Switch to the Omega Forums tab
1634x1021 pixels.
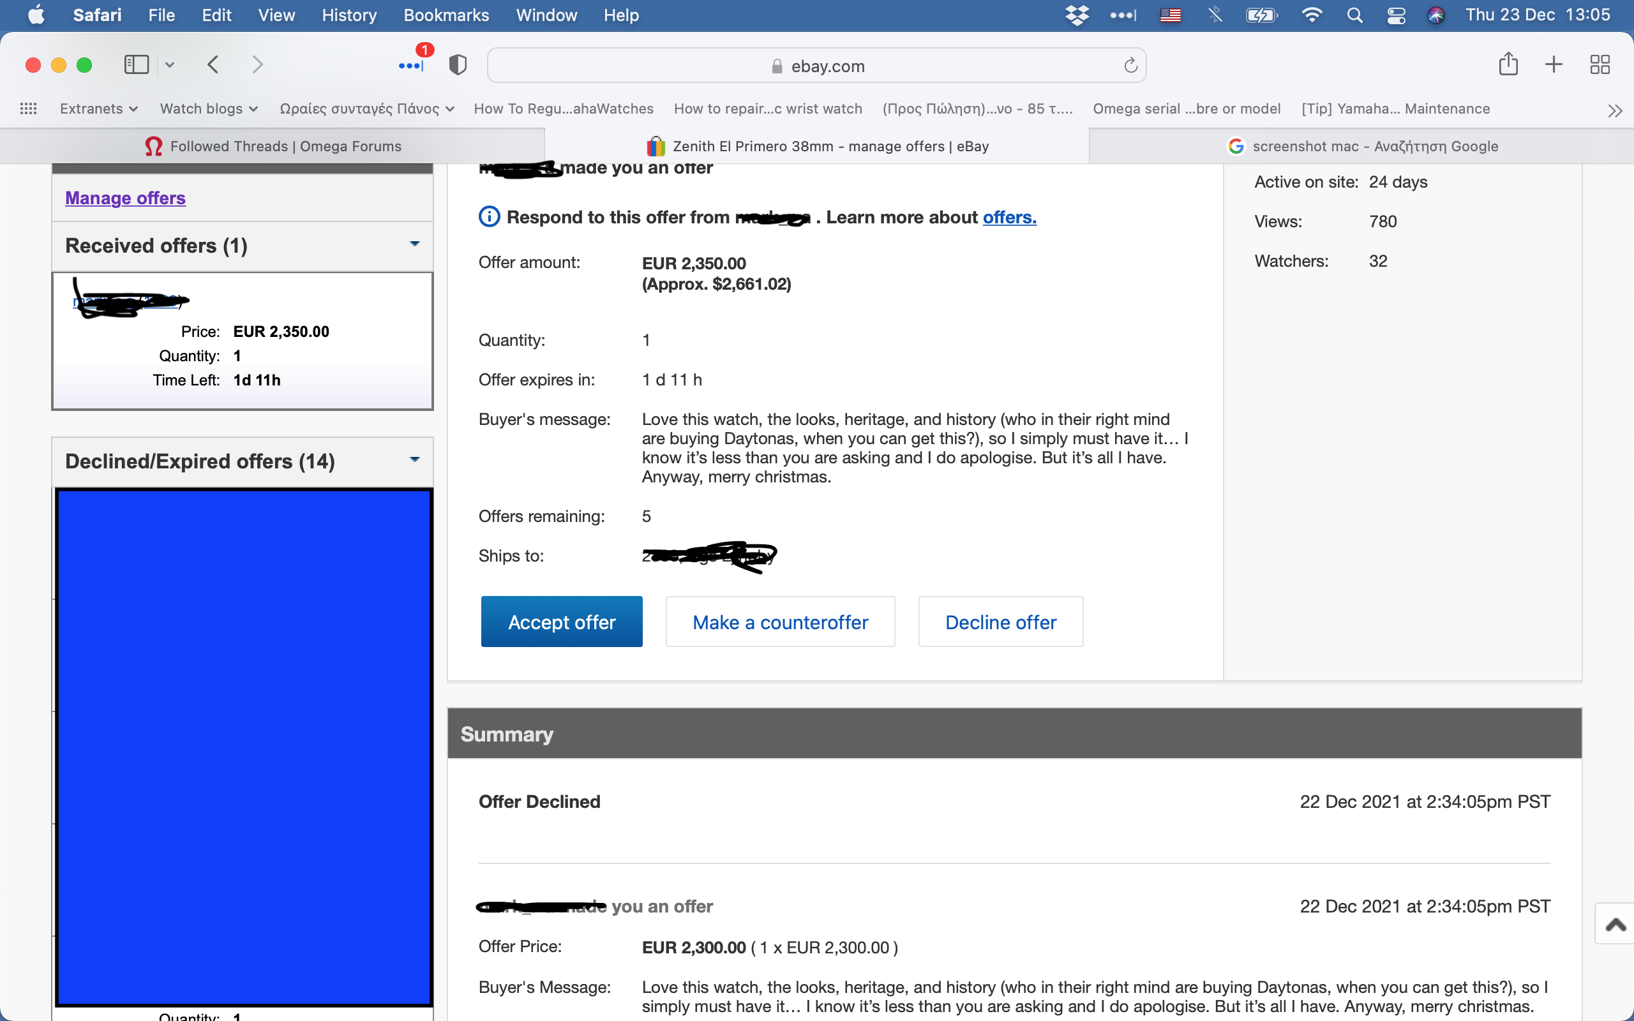click(x=273, y=146)
